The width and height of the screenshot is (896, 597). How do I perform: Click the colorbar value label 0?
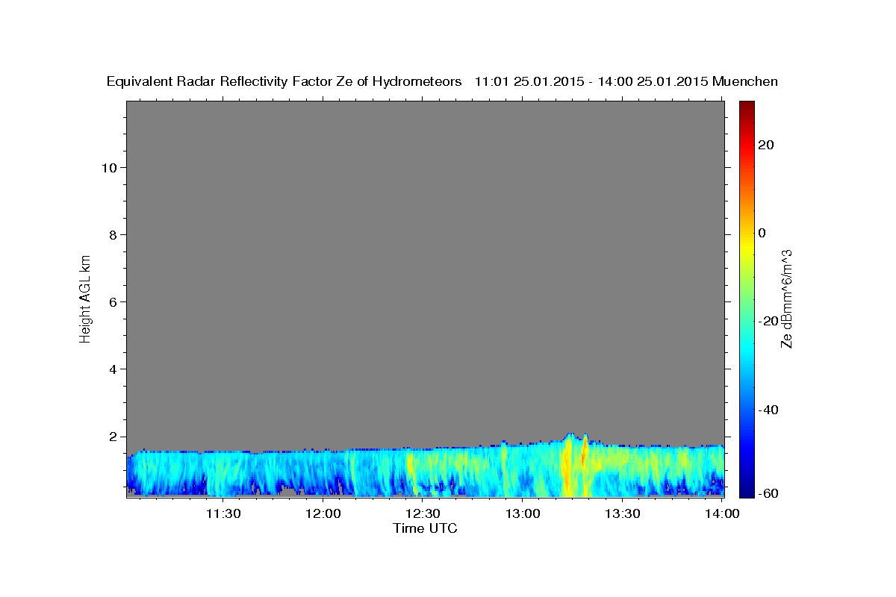[762, 233]
